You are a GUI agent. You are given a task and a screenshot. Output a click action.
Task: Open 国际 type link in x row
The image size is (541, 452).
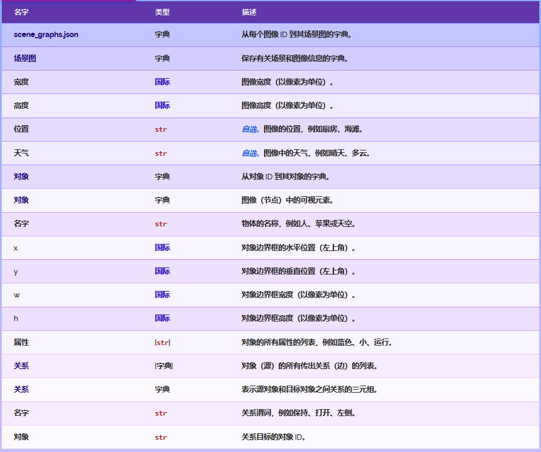tap(162, 247)
